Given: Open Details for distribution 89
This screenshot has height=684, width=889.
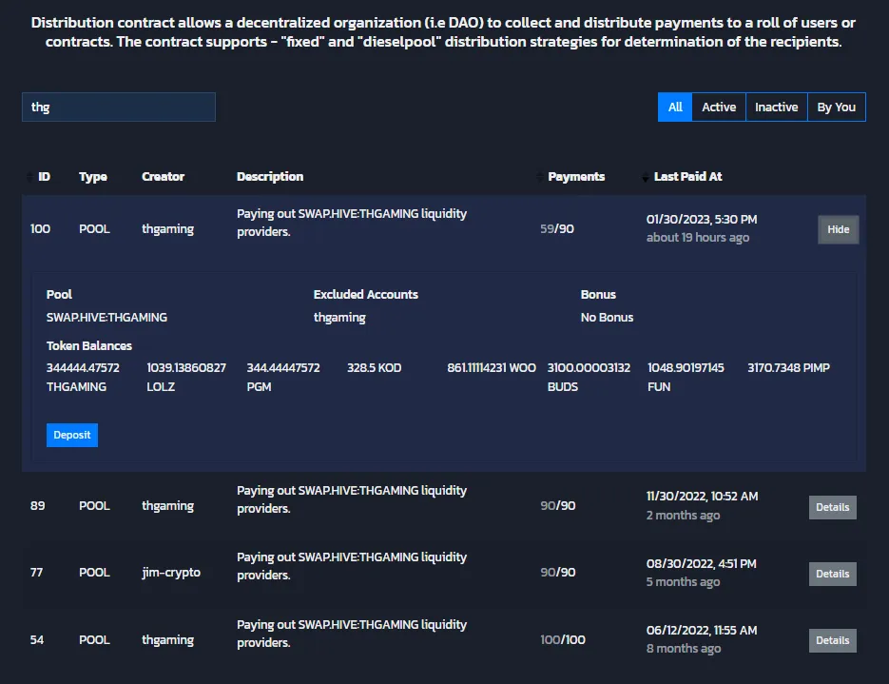Looking at the screenshot, I should (x=832, y=507).
